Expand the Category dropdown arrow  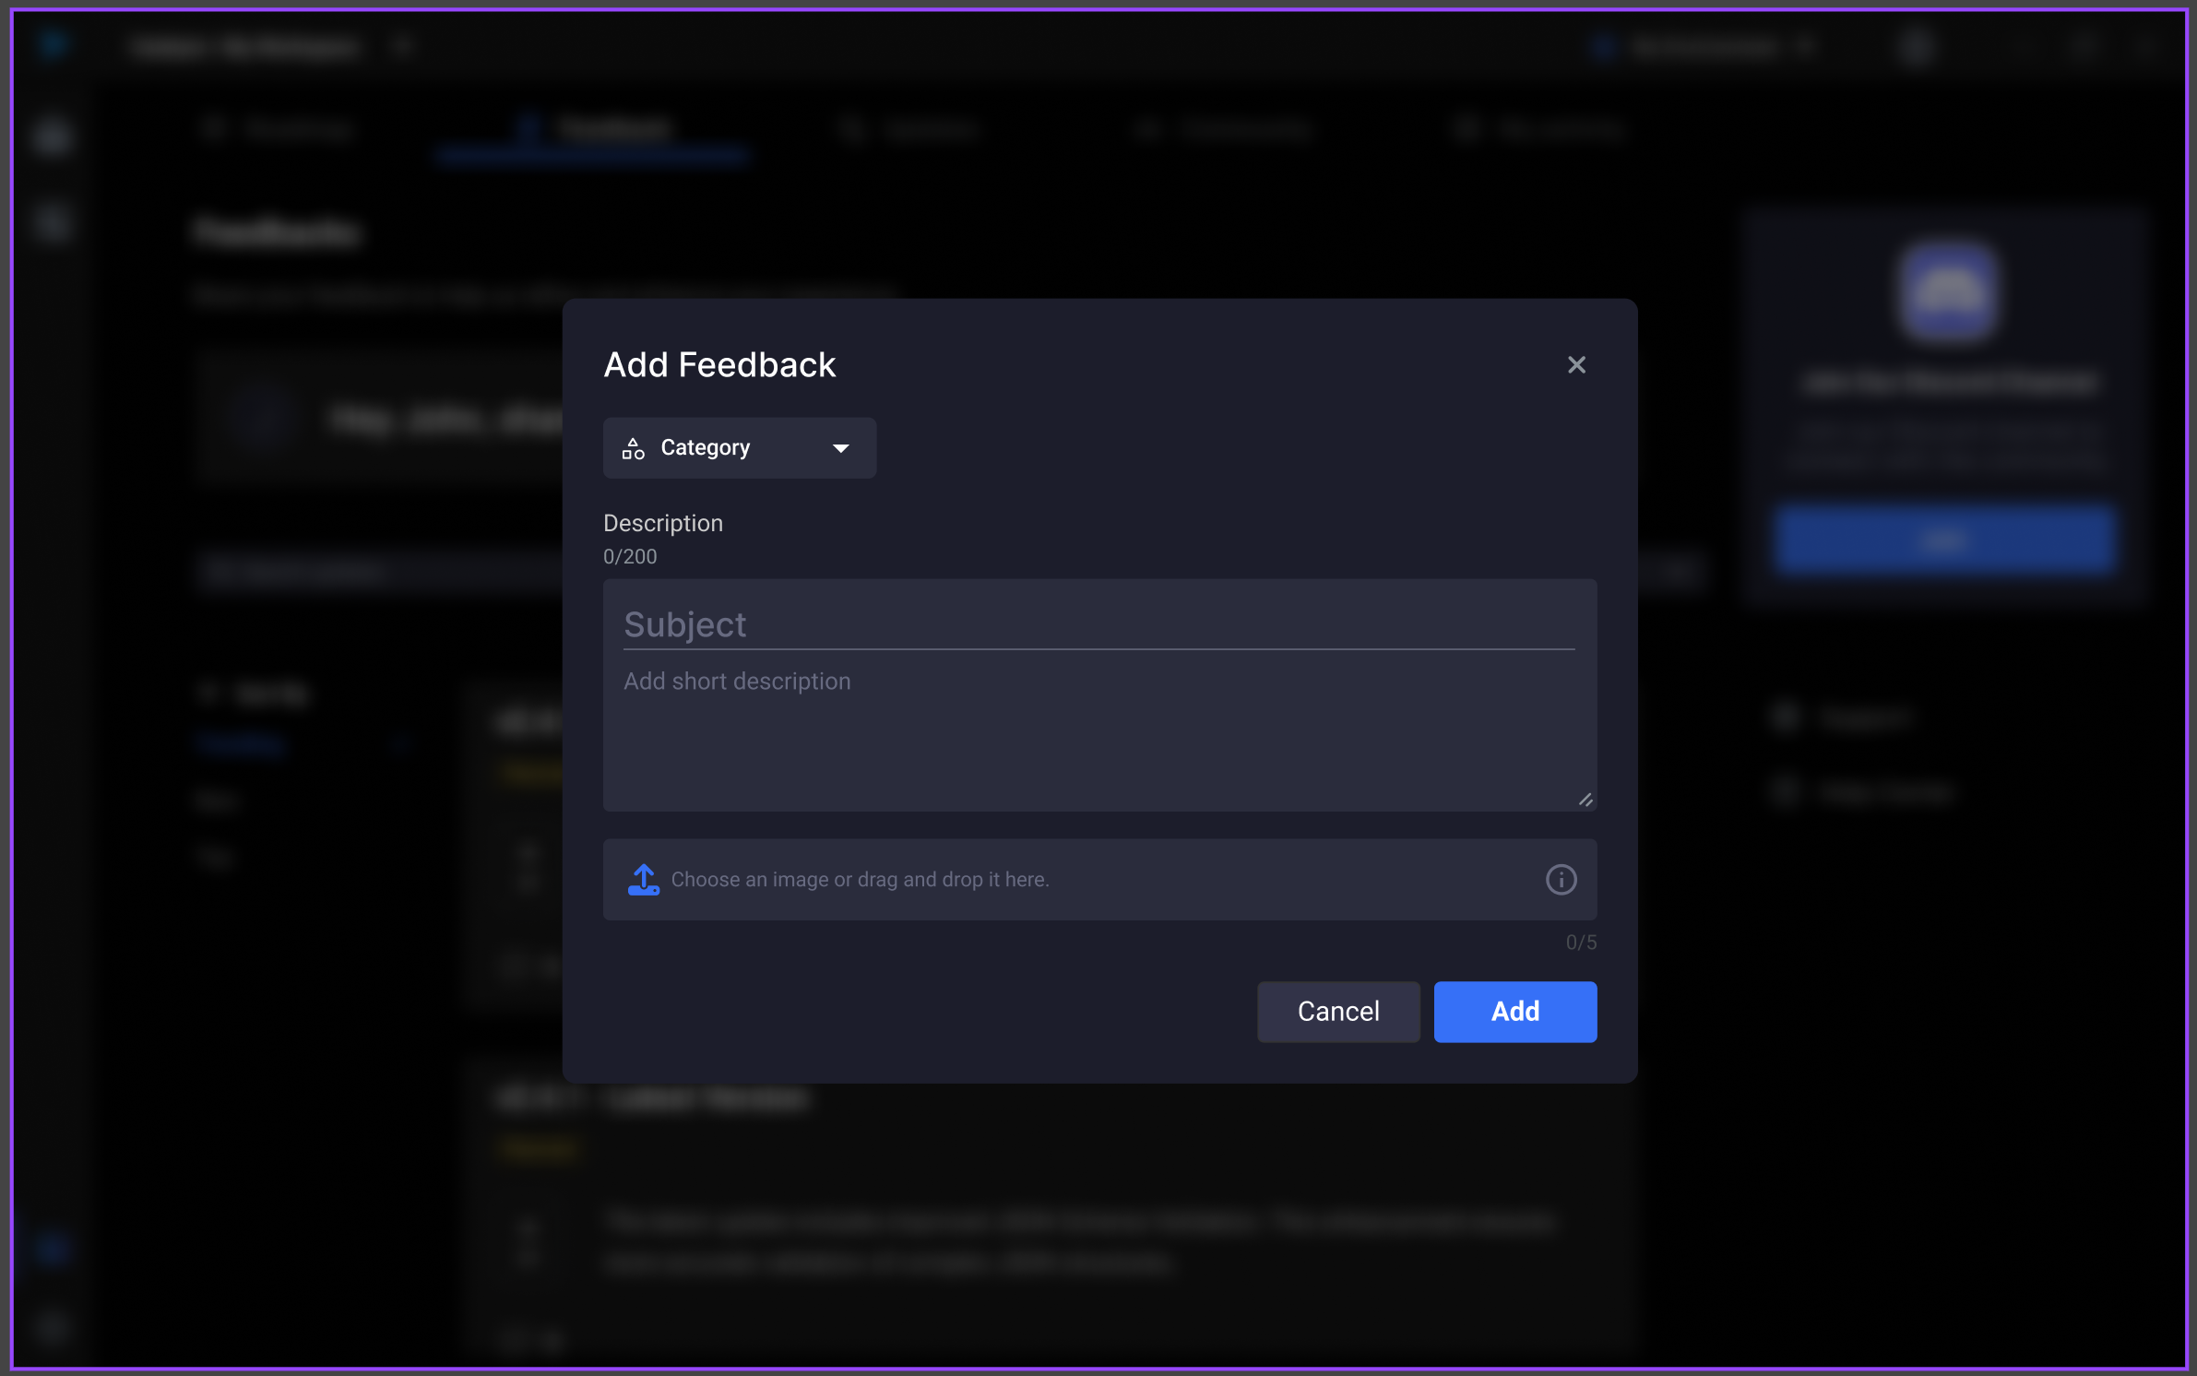(x=840, y=448)
